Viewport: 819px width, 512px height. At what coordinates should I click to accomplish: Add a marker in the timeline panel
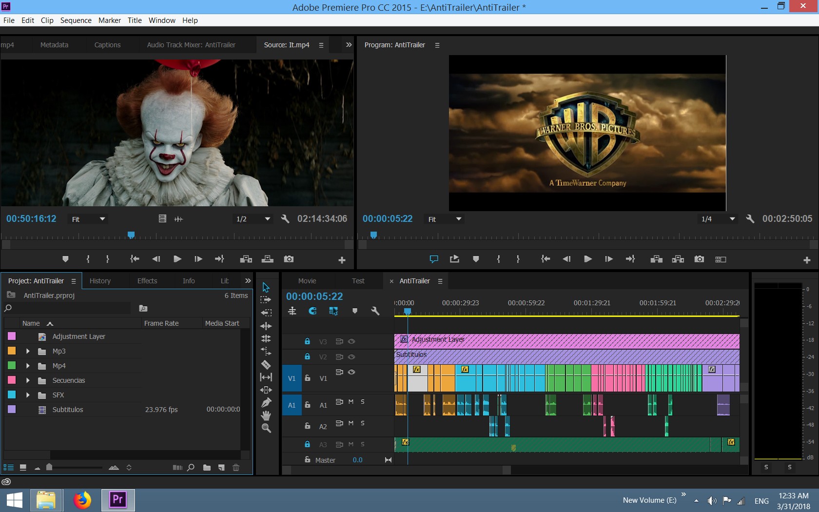click(x=354, y=311)
